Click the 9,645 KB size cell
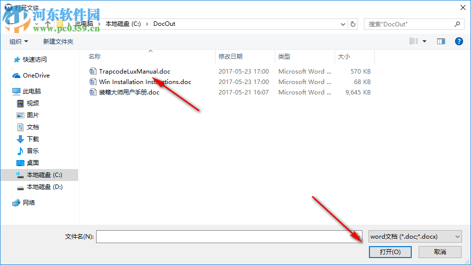Viewport: 471px width, 265px height. tap(358, 92)
